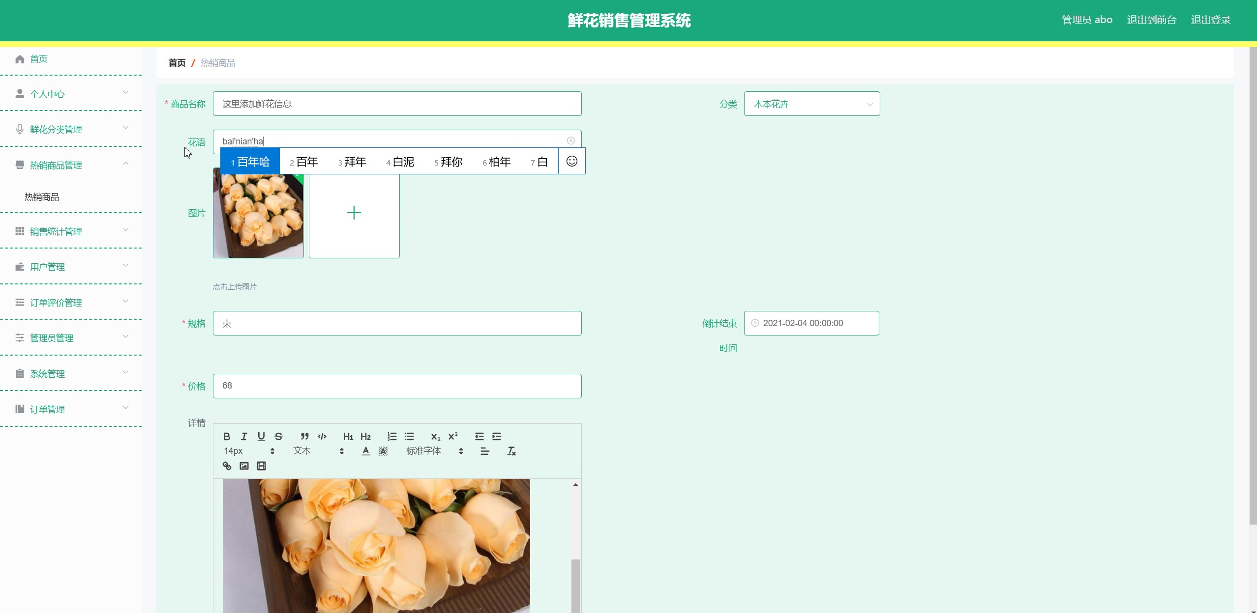Viewport: 1257px width, 613px height.
Task: Insert hyperlink in the editor
Action: pyautogui.click(x=227, y=466)
